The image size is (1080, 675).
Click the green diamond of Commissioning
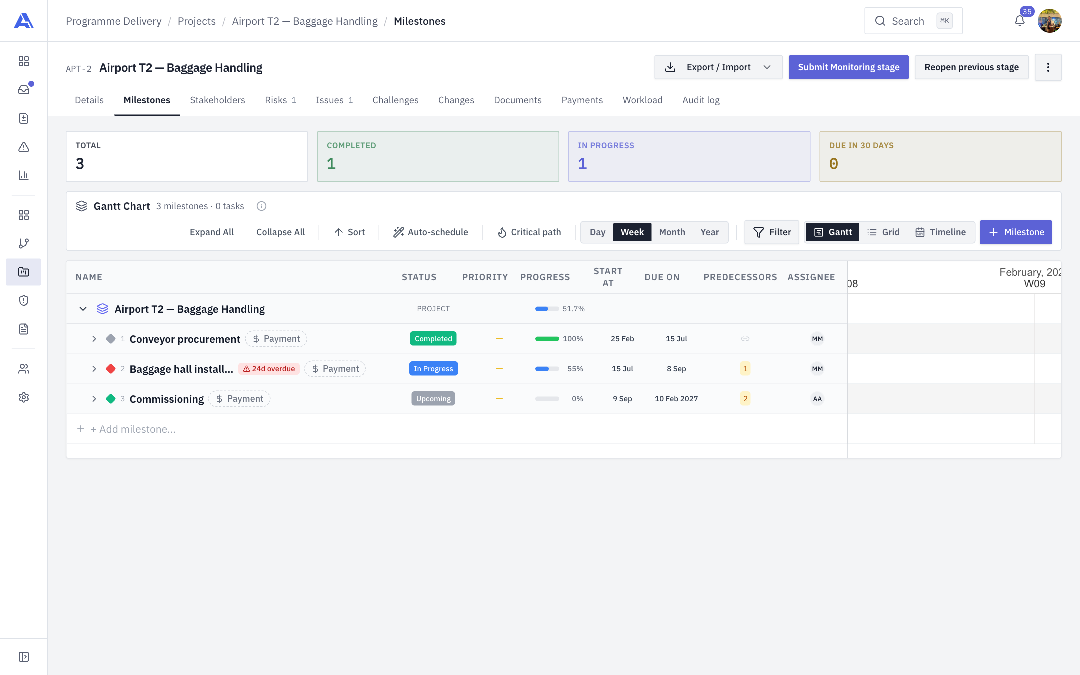111,399
